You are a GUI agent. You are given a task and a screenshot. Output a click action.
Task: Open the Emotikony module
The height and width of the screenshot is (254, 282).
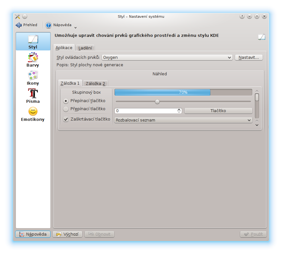click(33, 114)
